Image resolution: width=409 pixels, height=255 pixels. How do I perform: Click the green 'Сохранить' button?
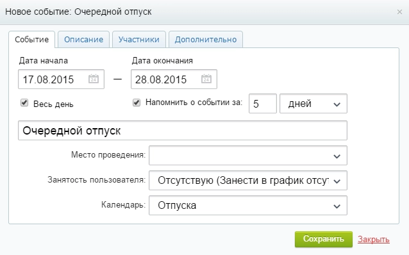[324, 239]
